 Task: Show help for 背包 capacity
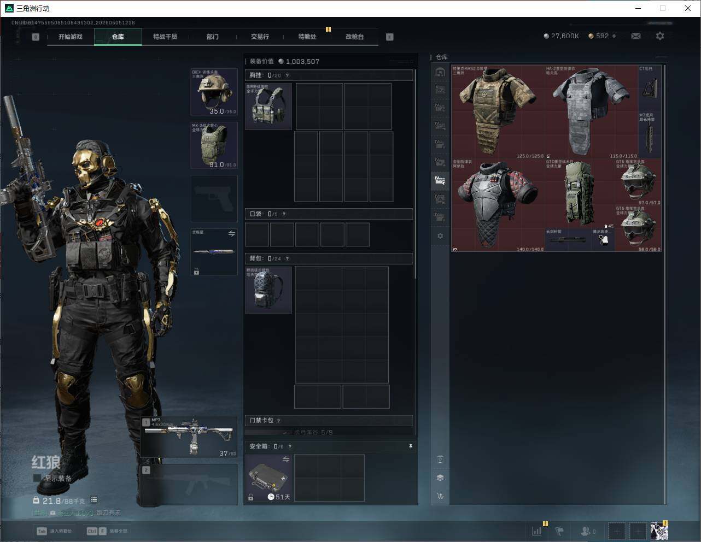click(x=287, y=258)
